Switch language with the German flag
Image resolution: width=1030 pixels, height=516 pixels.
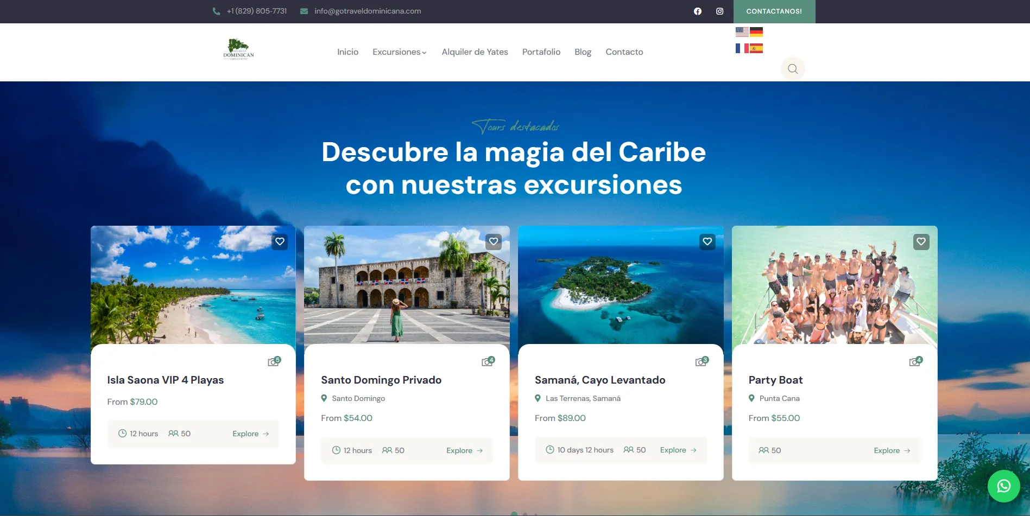[756, 32]
